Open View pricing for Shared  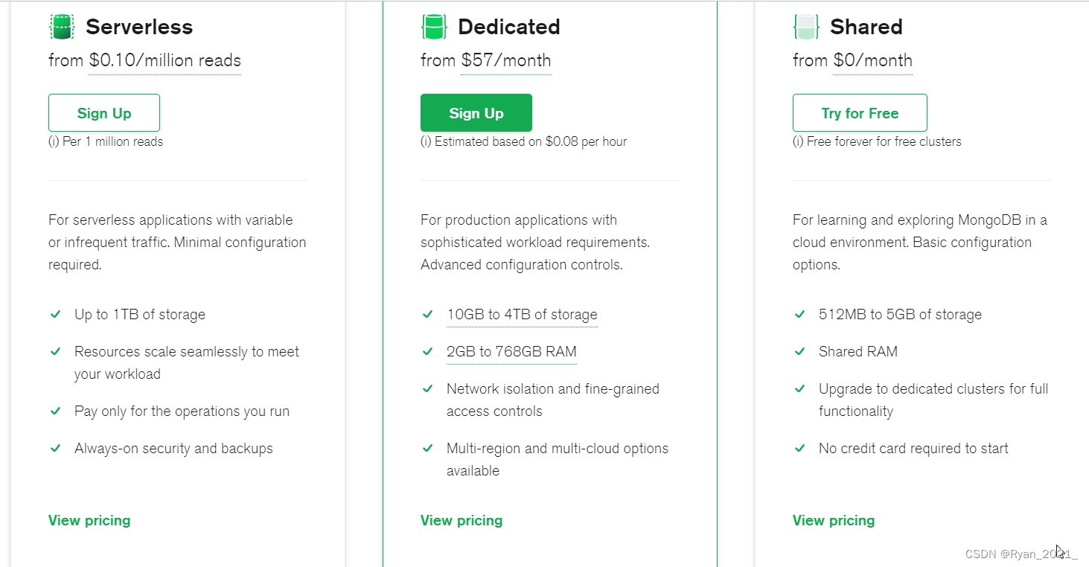pos(834,520)
